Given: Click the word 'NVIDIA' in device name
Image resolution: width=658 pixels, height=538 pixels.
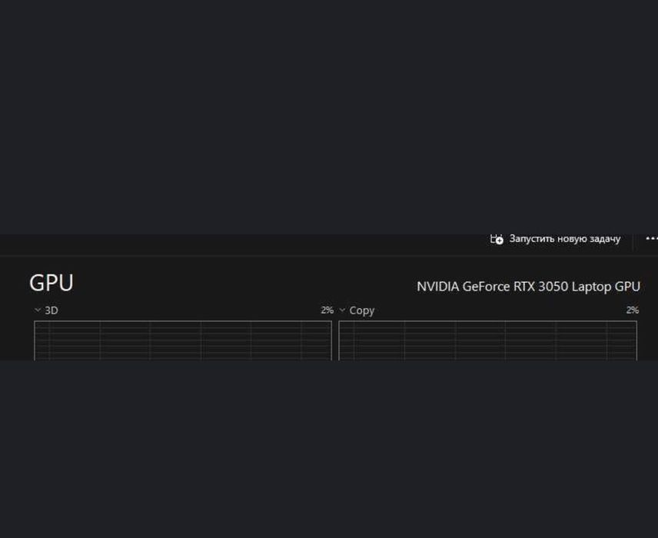Looking at the screenshot, I should pos(437,287).
